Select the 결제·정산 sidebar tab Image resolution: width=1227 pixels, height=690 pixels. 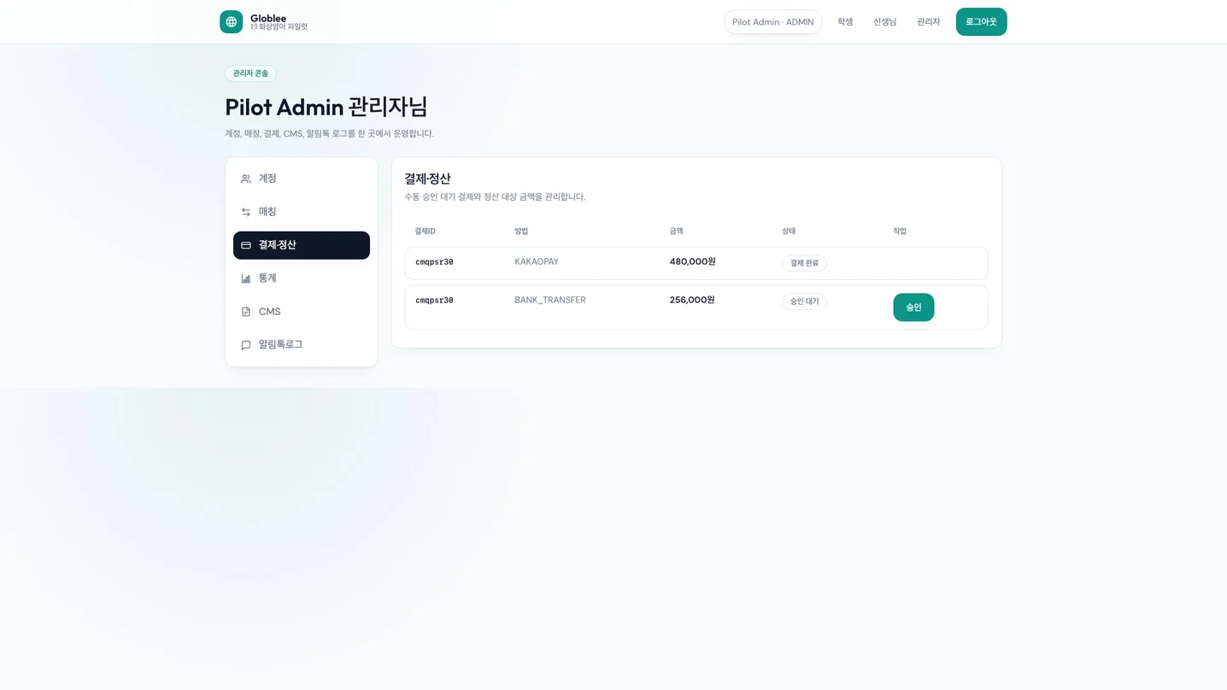(x=302, y=245)
